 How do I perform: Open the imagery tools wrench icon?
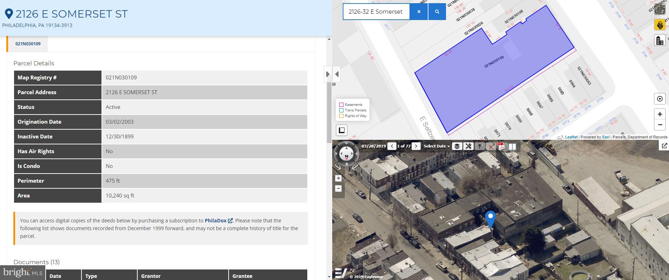[x=468, y=146]
